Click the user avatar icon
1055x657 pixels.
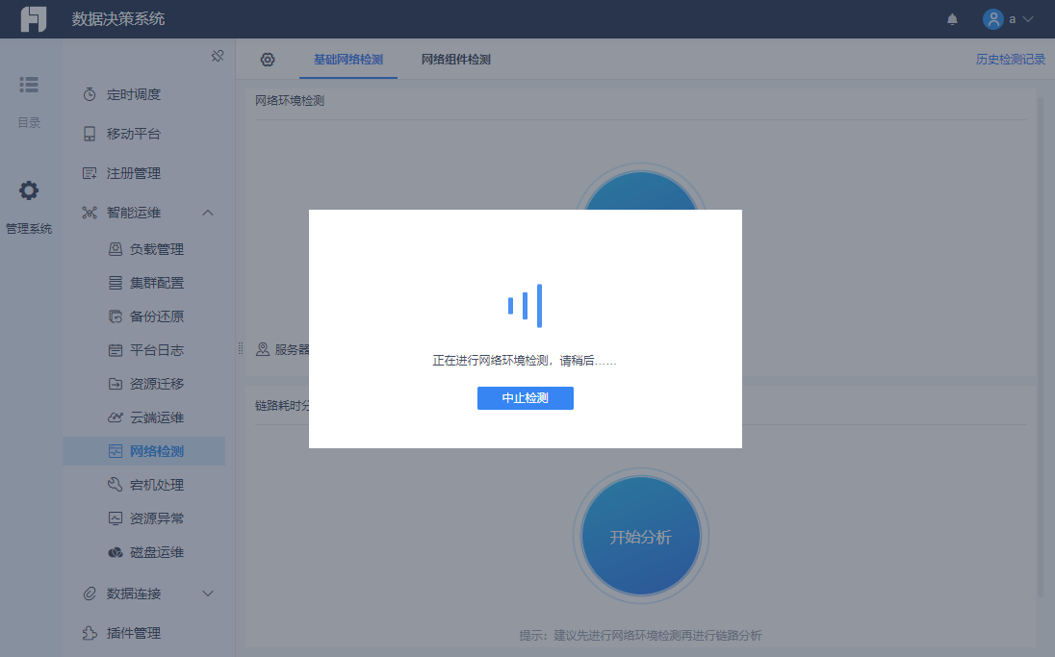click(x=993, y=19)
